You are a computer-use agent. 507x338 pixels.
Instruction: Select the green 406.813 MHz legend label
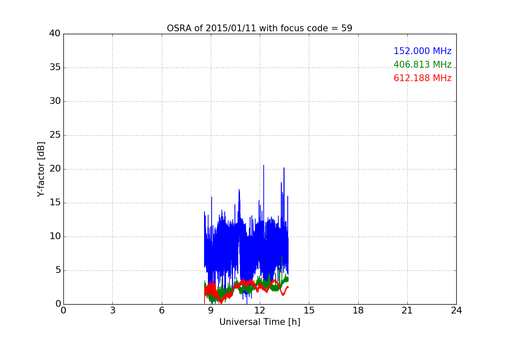point(422,65)
